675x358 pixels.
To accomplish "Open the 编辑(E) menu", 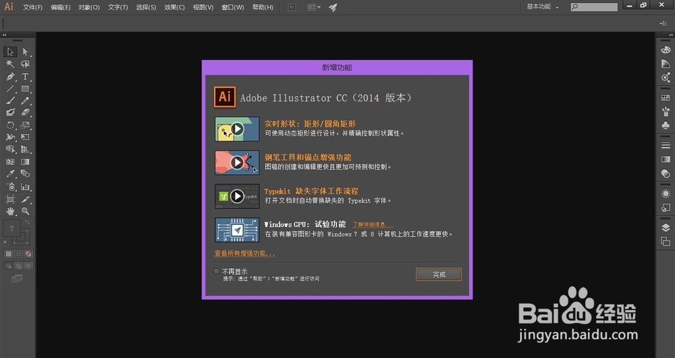I will [x=60, y=7].
